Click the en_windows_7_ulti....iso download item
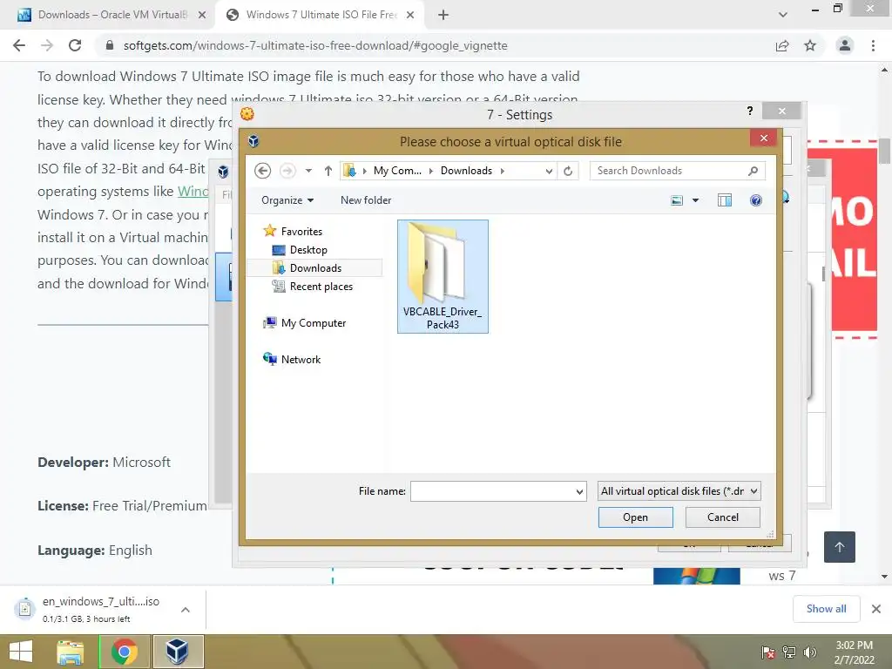The width and height of the screenshot is (892, 669). click(x=99, y=609)
